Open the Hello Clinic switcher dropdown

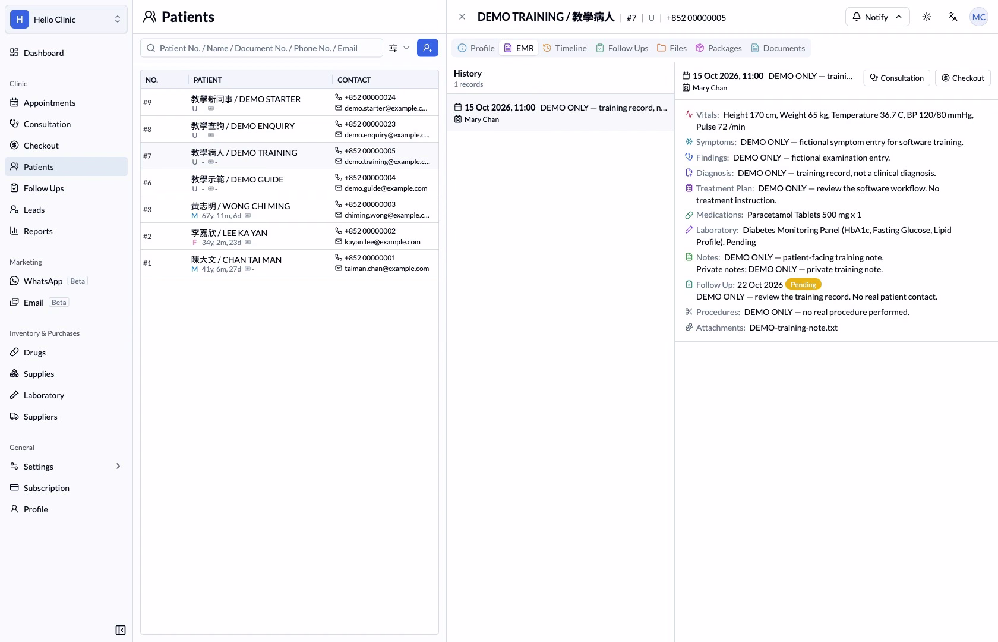click(x=66, y=20)
